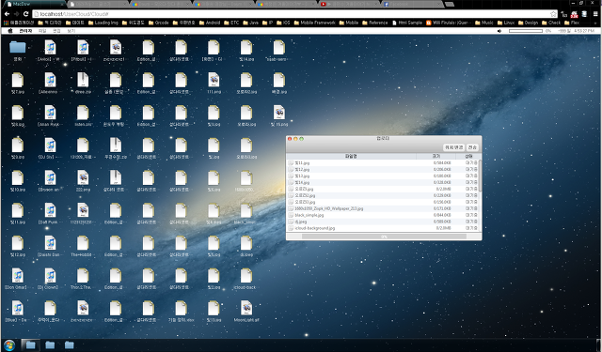The image size is (602, 352).
Task: Open the 편집 menu in the web menu bar
Action: coord(56,31)
